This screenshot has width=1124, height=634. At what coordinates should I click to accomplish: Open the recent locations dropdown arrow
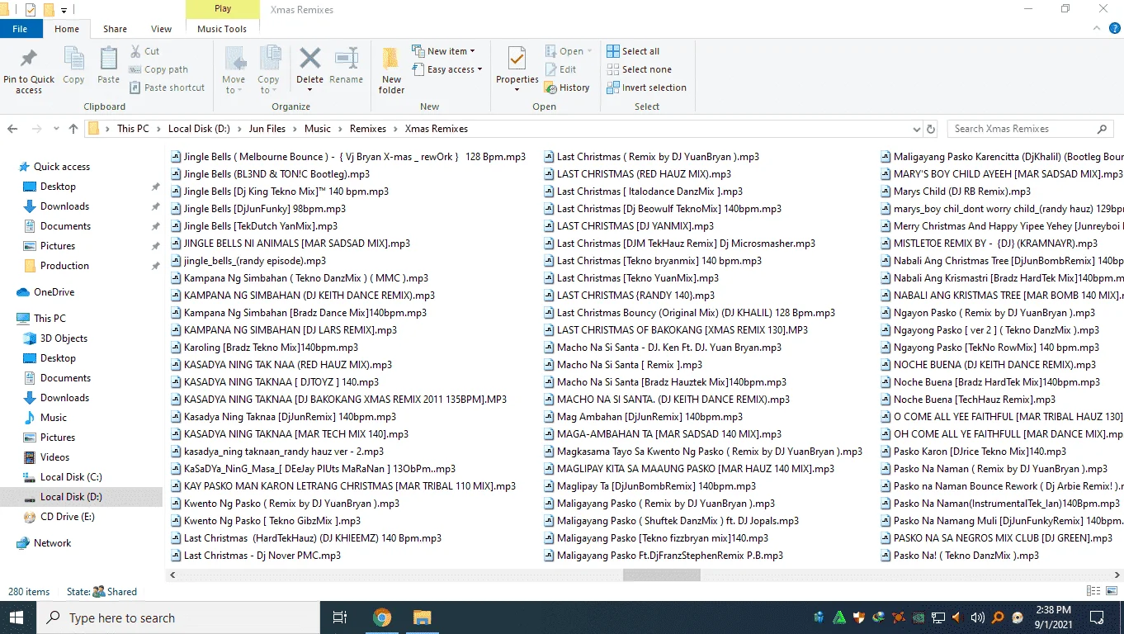(x=54, y=129)
